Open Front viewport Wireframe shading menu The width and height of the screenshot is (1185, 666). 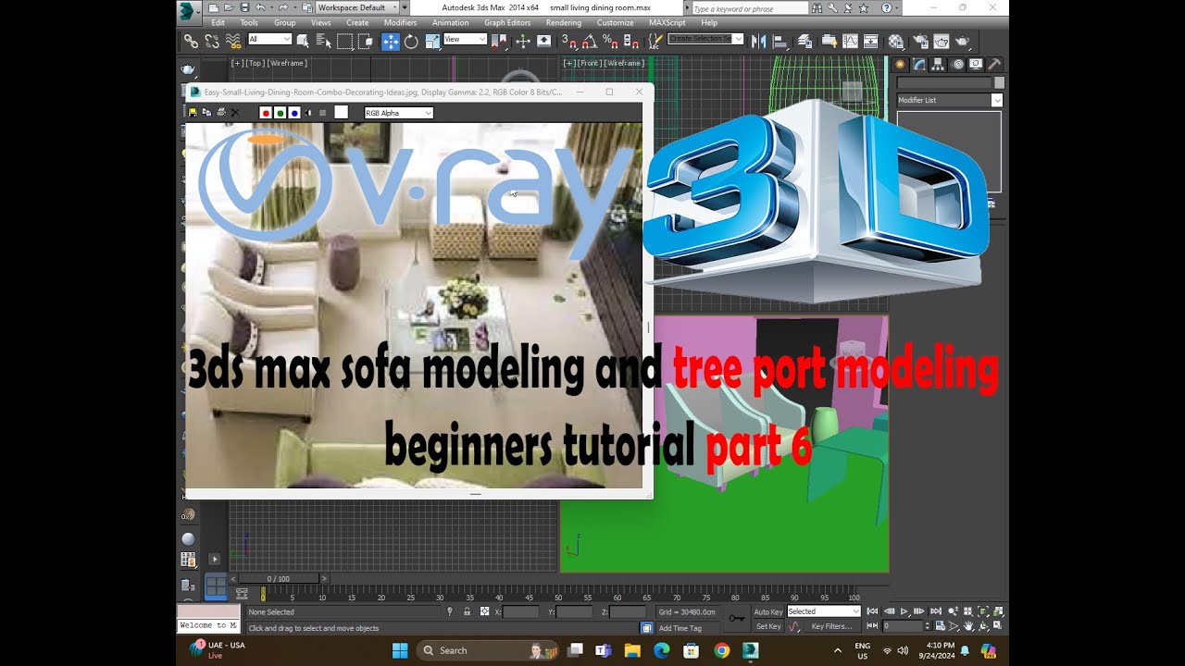tap(625, 63)
